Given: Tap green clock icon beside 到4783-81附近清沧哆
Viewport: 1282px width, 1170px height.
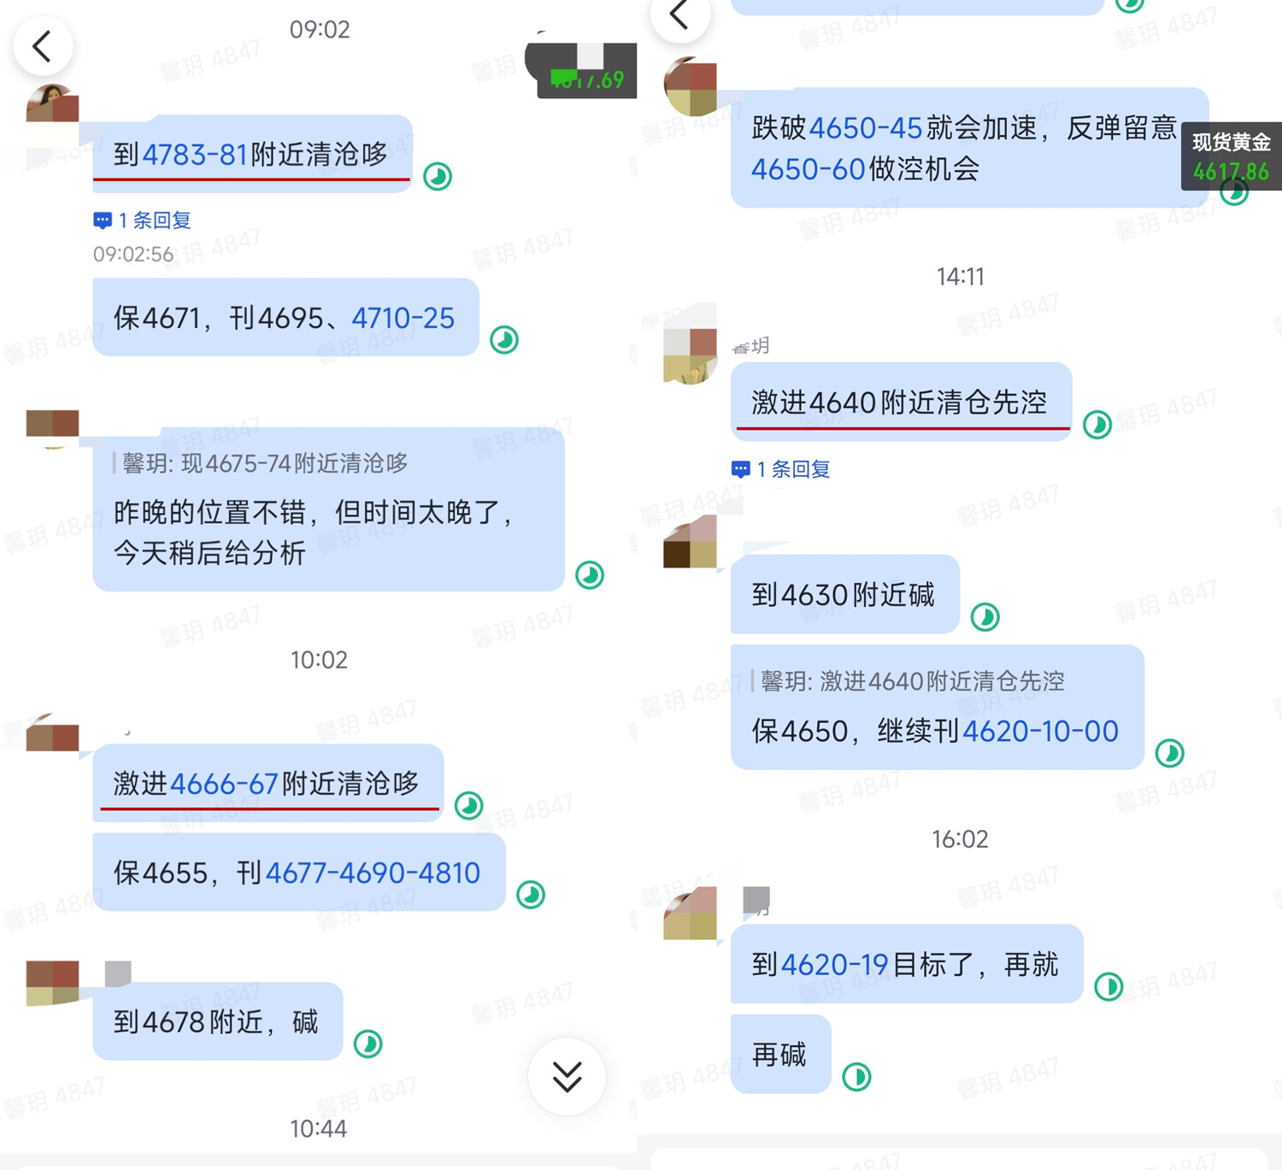Looking at the screenshot, I should 438,177.
